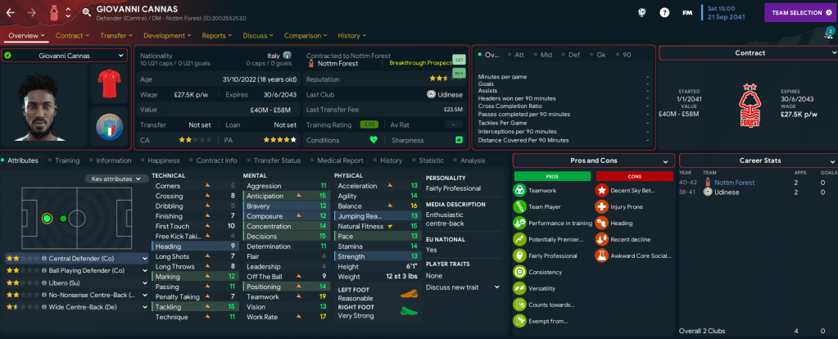This screenshot has height=339, width=838.
Task: Open the Giovanni Cannas player selector dropdown
Action: [64, 56]
